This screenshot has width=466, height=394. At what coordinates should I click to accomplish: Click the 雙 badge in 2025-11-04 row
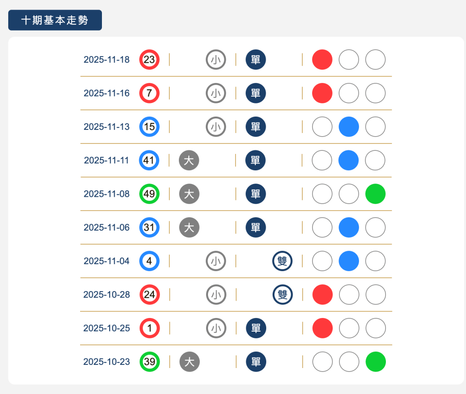[x=282, y=261]
